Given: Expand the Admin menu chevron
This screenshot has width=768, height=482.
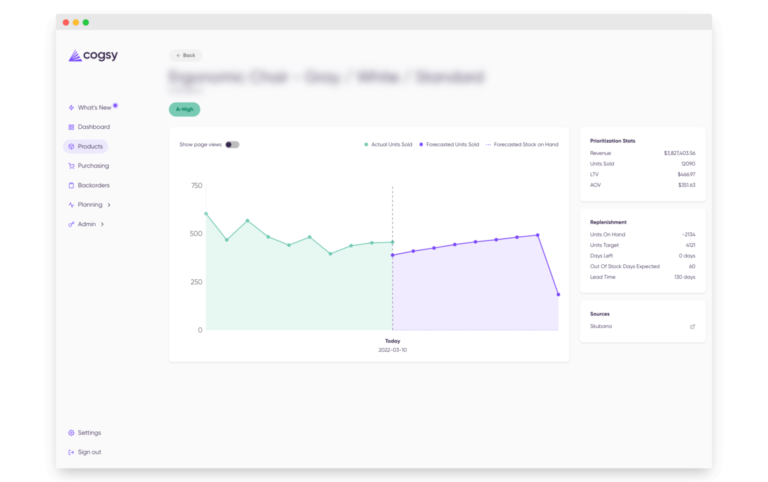Looking at the screenshot, I should 102,224.
